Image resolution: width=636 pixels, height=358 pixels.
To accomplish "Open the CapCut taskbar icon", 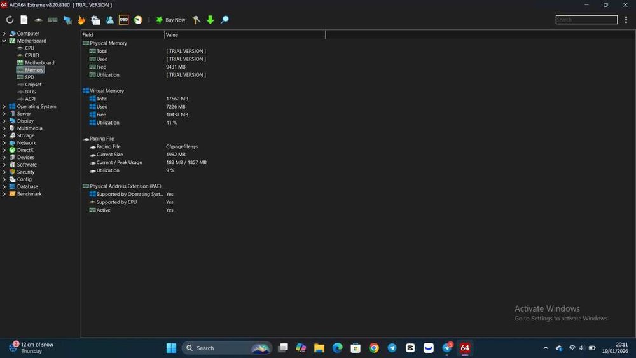I will 410,348.
